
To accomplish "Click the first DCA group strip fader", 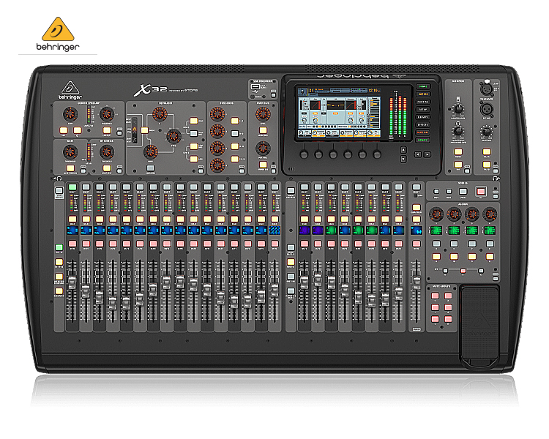I will pyautogui.click(x=304, y=282).
